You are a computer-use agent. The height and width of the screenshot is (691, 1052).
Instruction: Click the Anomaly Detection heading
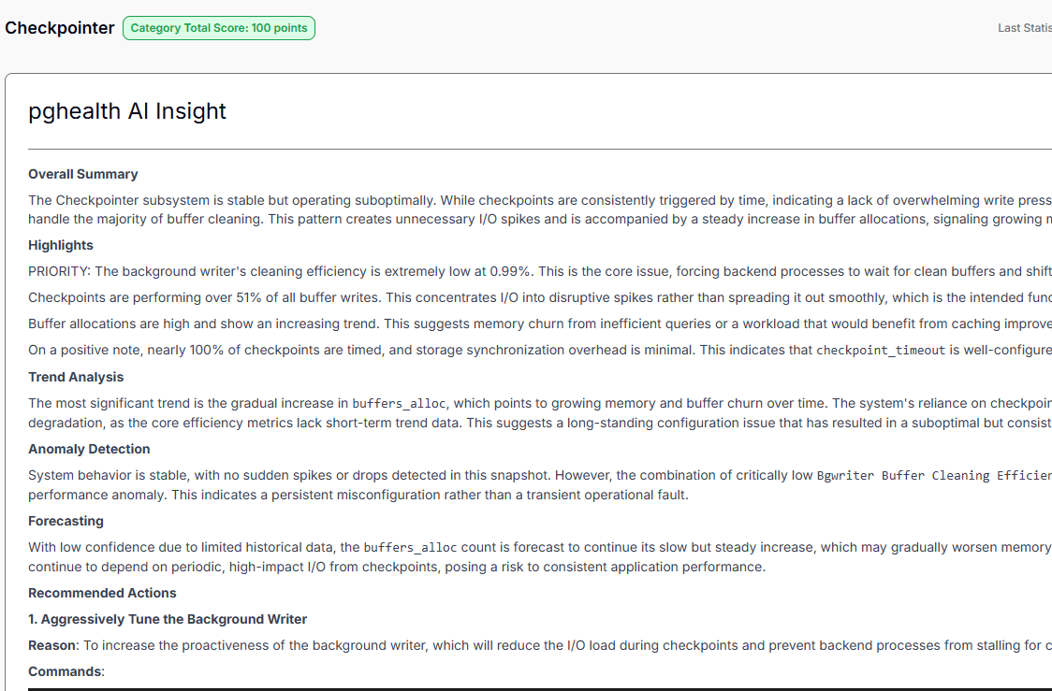tap(89, 449)
